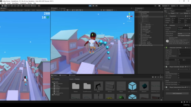
Task: Switch to Animator tab
Action: (x=62, y=8)
